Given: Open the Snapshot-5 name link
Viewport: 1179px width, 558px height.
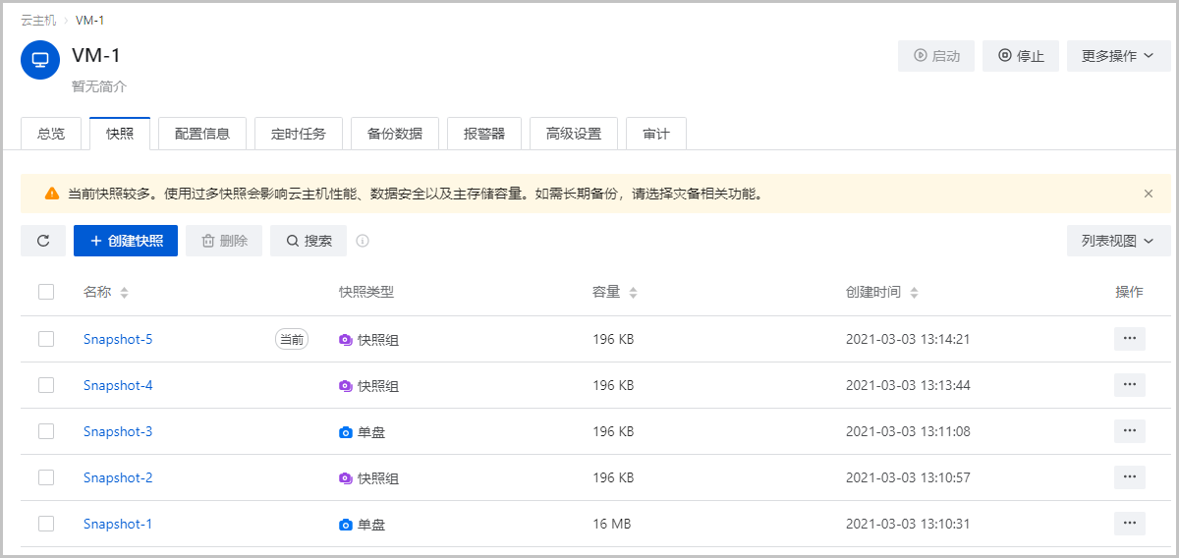Looking at the screenshot, I should pyautogui.click(x=118, y=339).
